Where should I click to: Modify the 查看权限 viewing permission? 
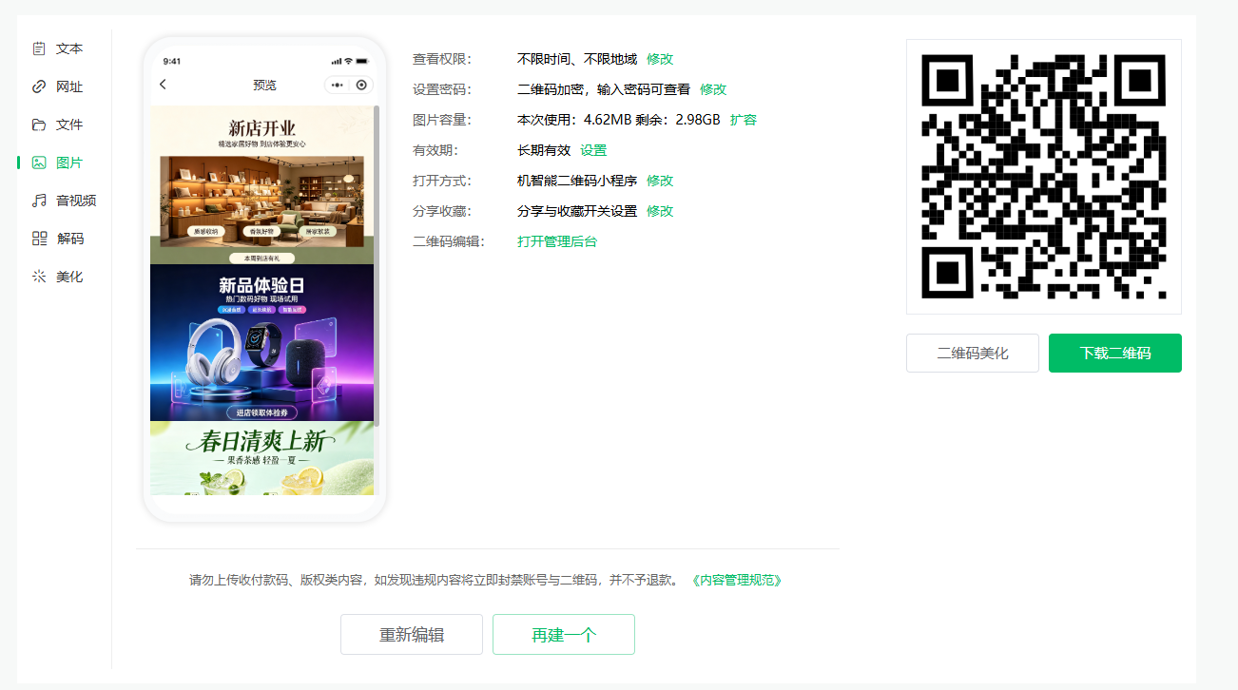[x=660, y=59]
